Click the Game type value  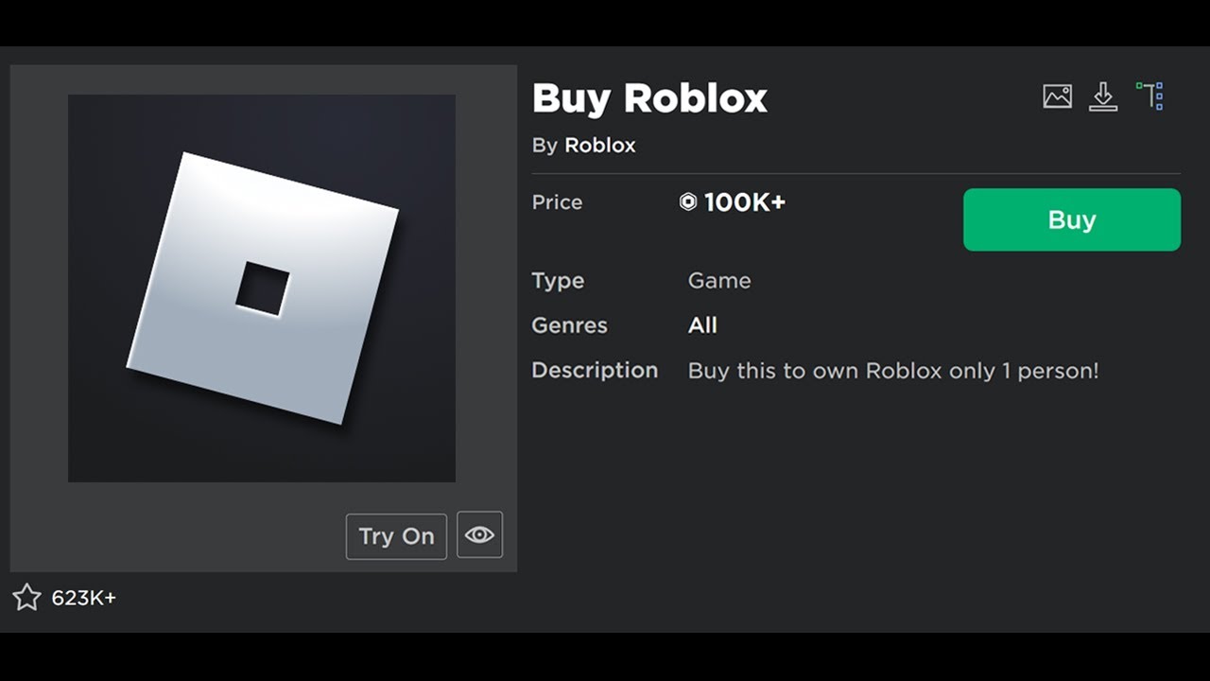point(719,281)
